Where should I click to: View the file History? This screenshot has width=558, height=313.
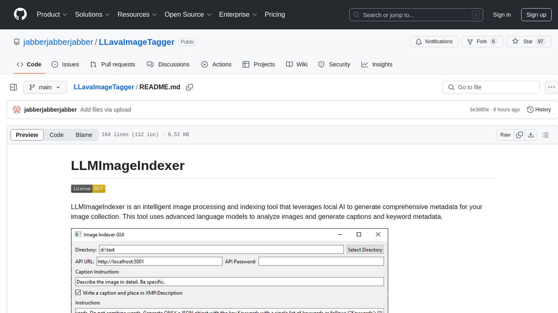tap(539, 109)
